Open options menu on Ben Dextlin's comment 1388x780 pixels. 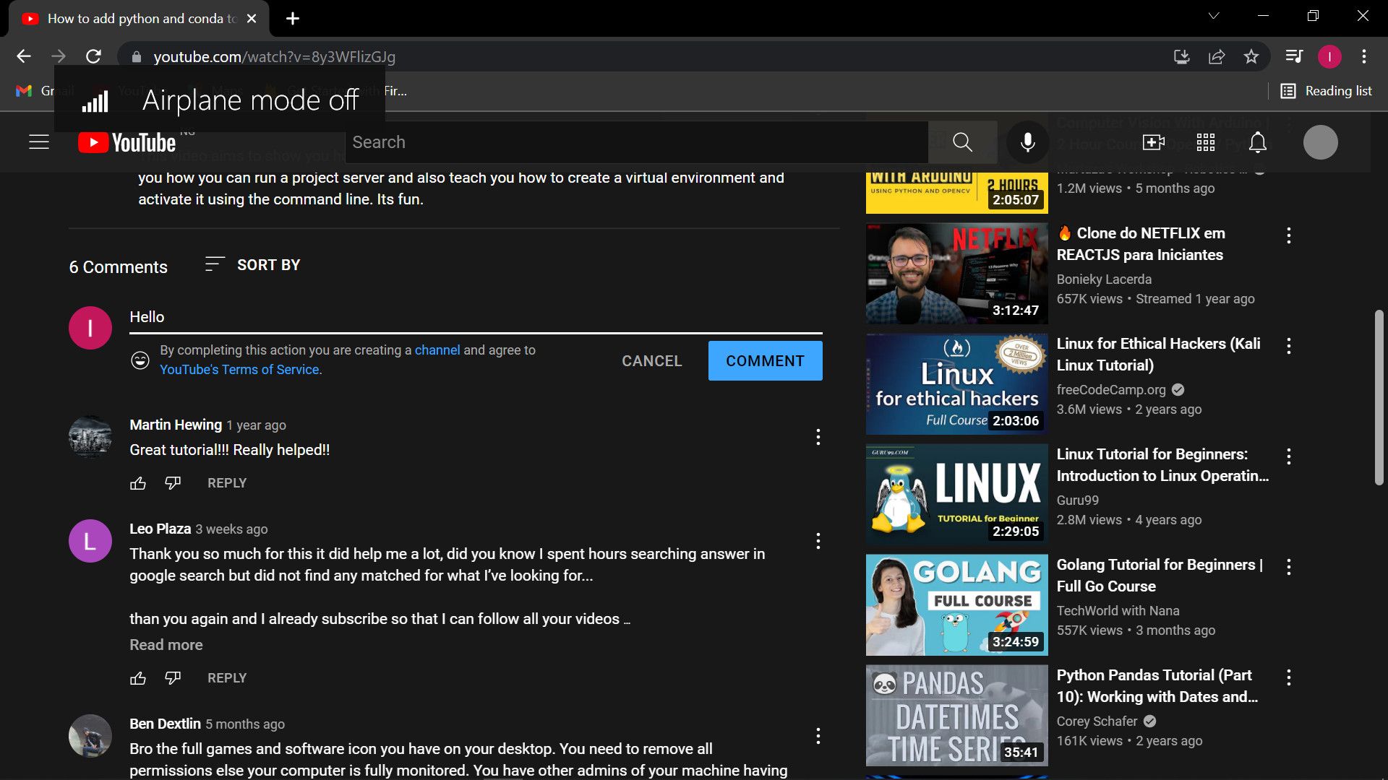coord(818,736)
